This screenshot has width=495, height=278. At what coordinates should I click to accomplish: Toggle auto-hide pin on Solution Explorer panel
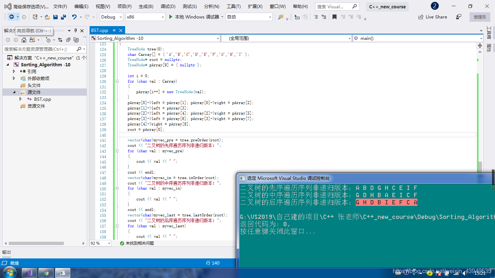(x=75, y=31)
